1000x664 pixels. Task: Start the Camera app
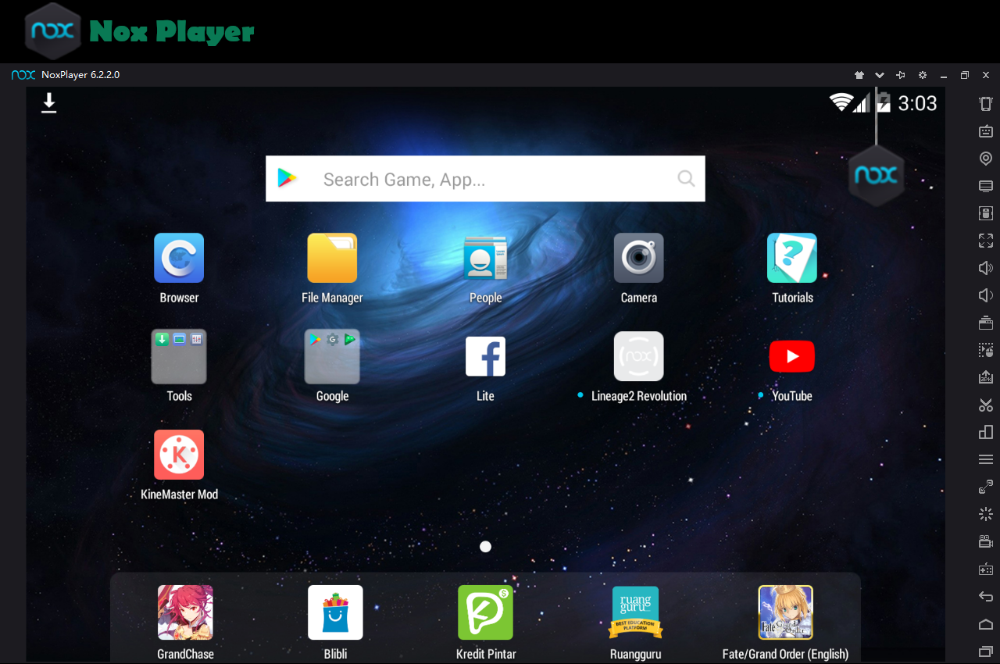638,259
